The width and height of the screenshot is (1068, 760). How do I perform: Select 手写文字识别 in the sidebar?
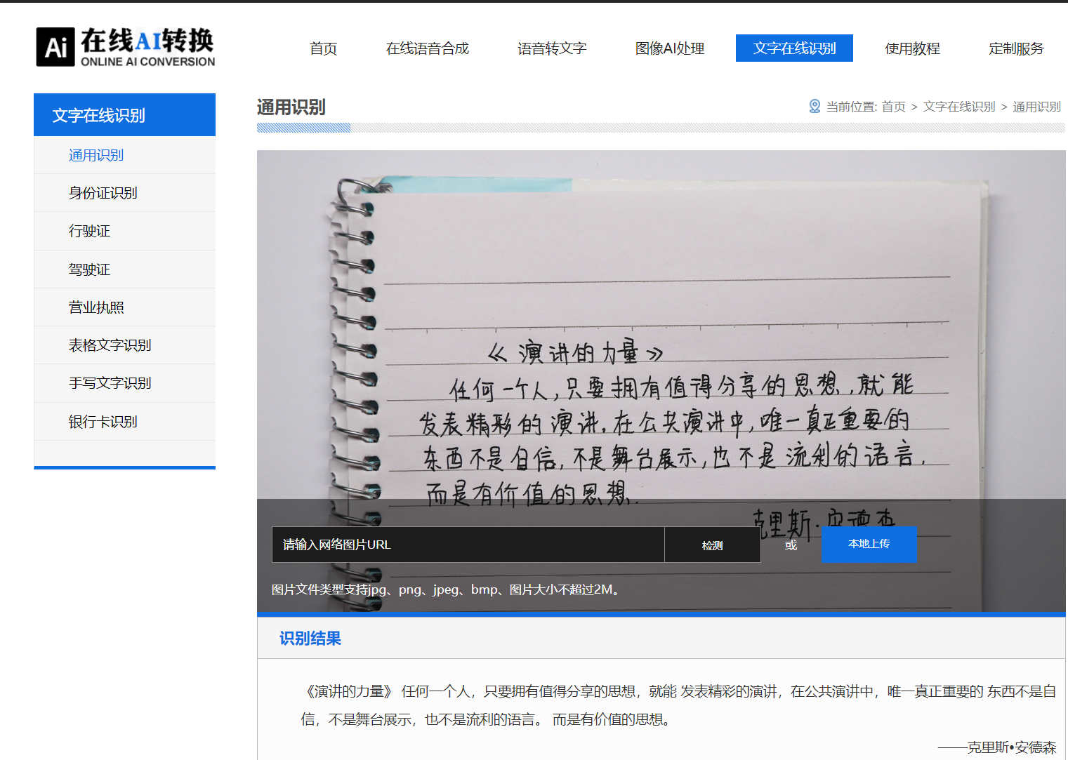pyautogui.click(x=124, y=383)
